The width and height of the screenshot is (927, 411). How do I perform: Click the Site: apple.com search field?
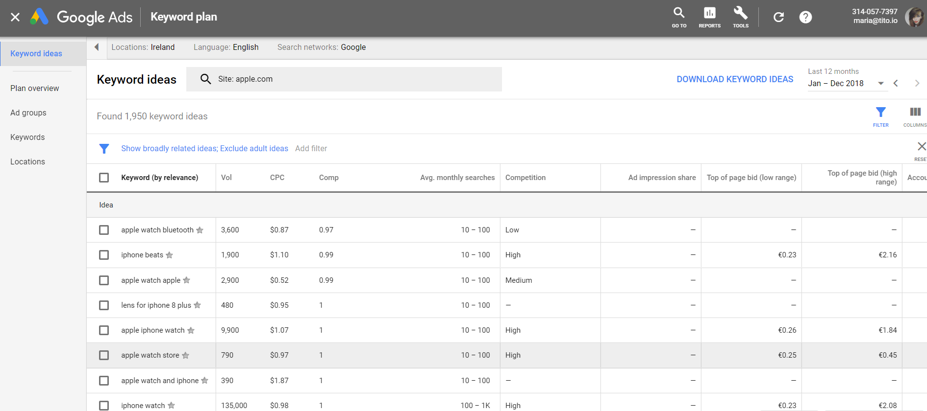(344, 79)
